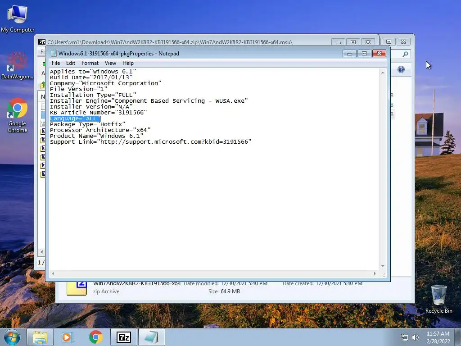Click the search magnifier in Explorer window

[405, 54]
